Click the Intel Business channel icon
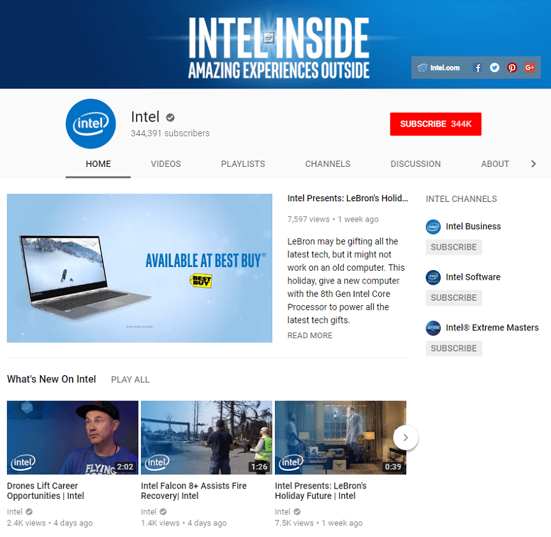 coord(433,227)
